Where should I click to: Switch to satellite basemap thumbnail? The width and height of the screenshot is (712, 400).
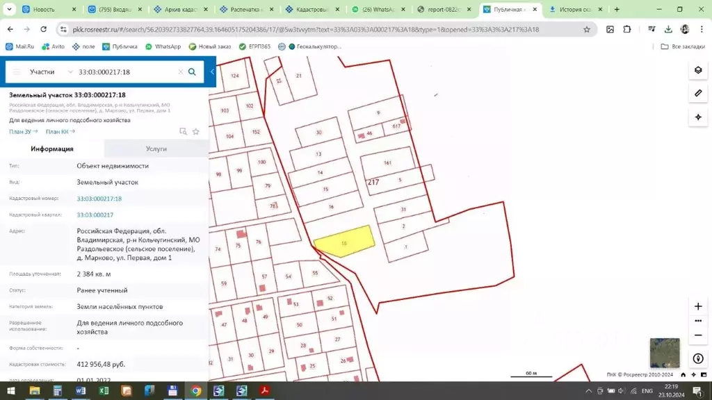(x=665, y=353)
